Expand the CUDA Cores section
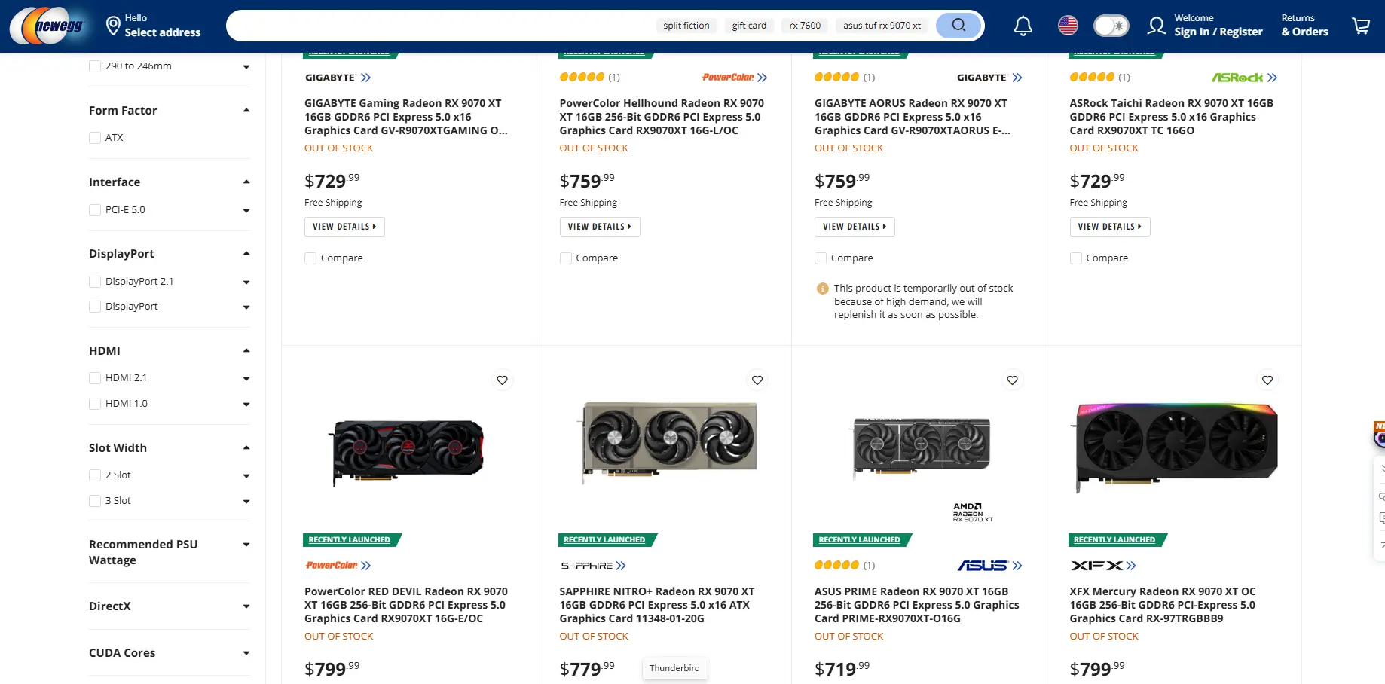This screenshot has width=1385, height=684. click(x=246, y=653)
